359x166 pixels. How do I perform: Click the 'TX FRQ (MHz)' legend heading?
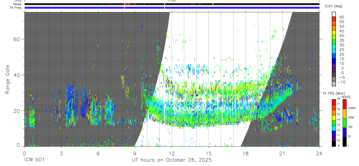coord(332,93)
